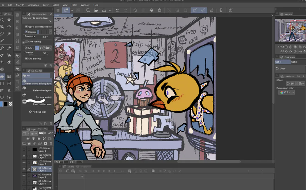Open the canvas tab list chevron
Screen dimensions: 306x190
click(x=272, y=15)
